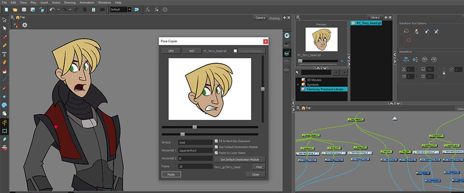Screen dimensions: 464x193
Task: Pick the Text tool
Action: coord(4,54)
